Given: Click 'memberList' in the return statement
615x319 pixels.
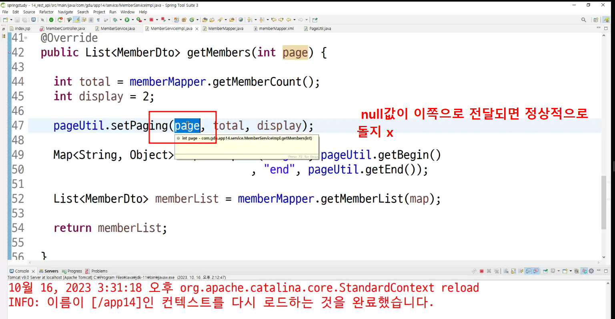Looking at the screenshot, I should [130, 228].
